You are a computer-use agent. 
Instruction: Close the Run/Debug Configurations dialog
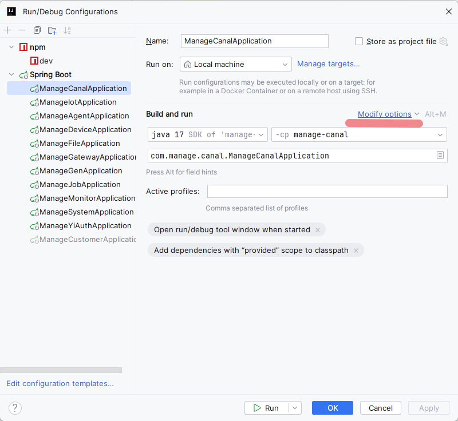[x=449, y=11]
